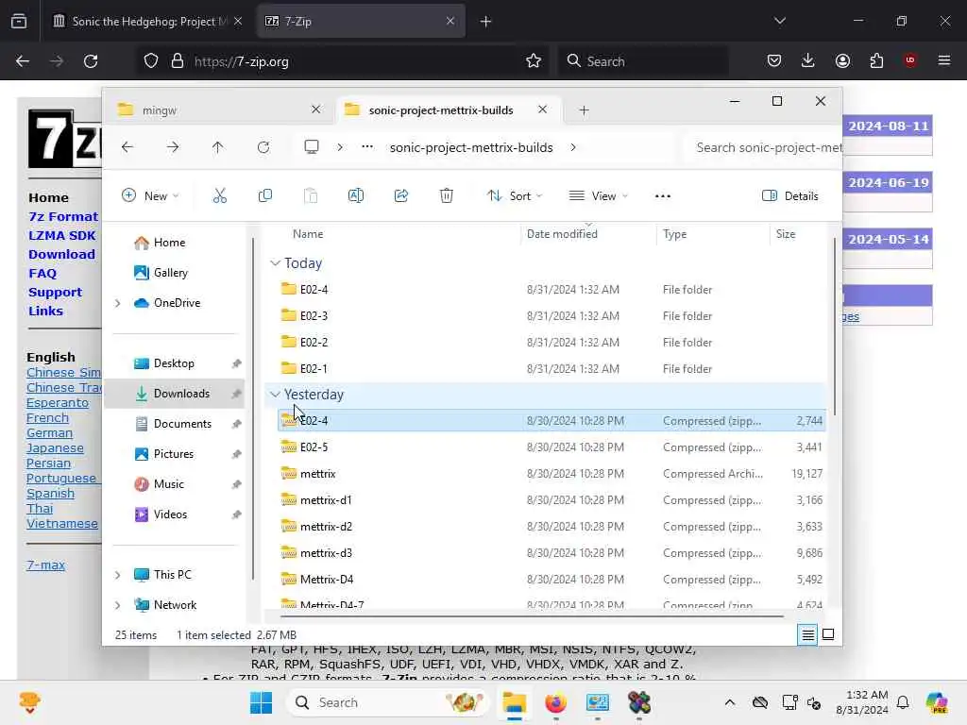Expand hidden breadcrumb path ellipsis
This screenshot has width=967, height=725.
point(367,146)
